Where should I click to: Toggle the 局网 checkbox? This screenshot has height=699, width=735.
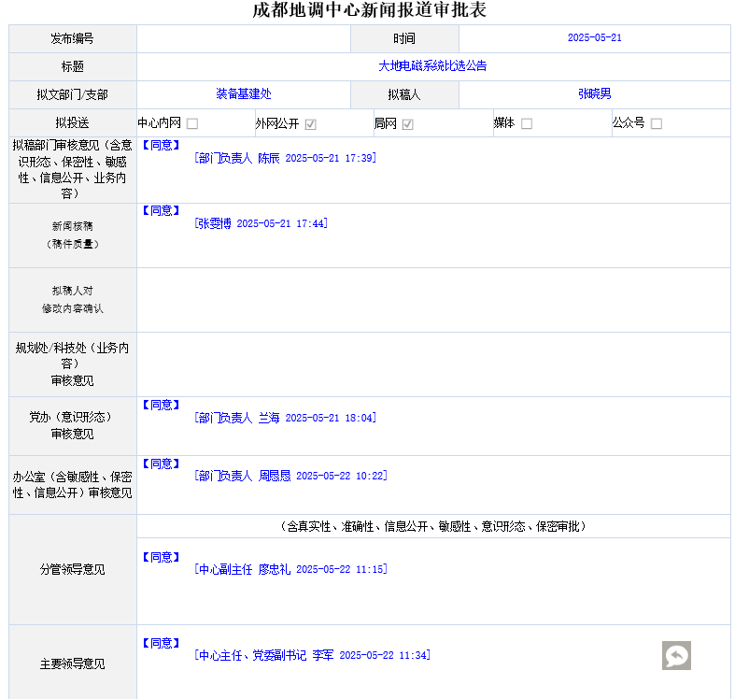click(408, 123)
